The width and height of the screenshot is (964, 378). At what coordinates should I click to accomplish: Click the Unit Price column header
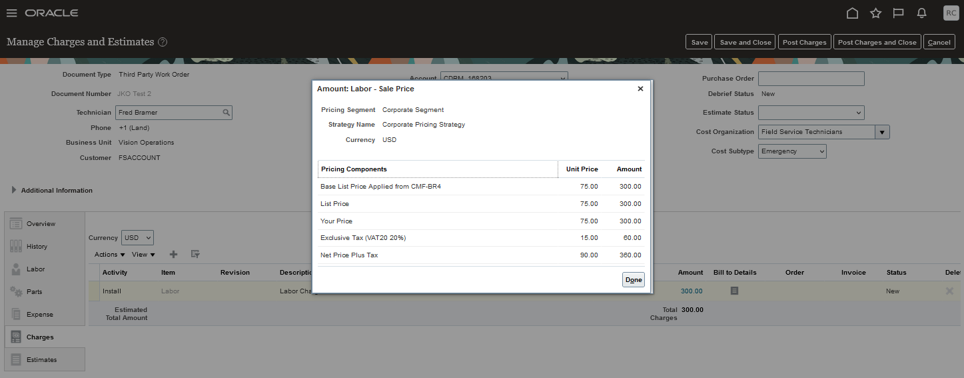[582, 169]
